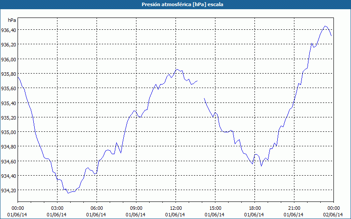Click the 935,80 y-axis label
The width and height of the screenshot is (351, 219).
pyautogui.click(x=8, y=74)
